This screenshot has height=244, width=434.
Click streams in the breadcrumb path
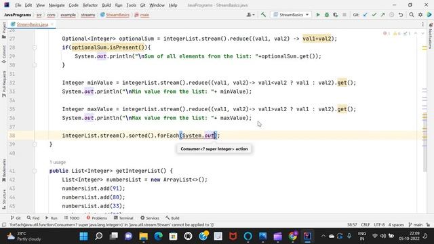[x=88, y=15]
